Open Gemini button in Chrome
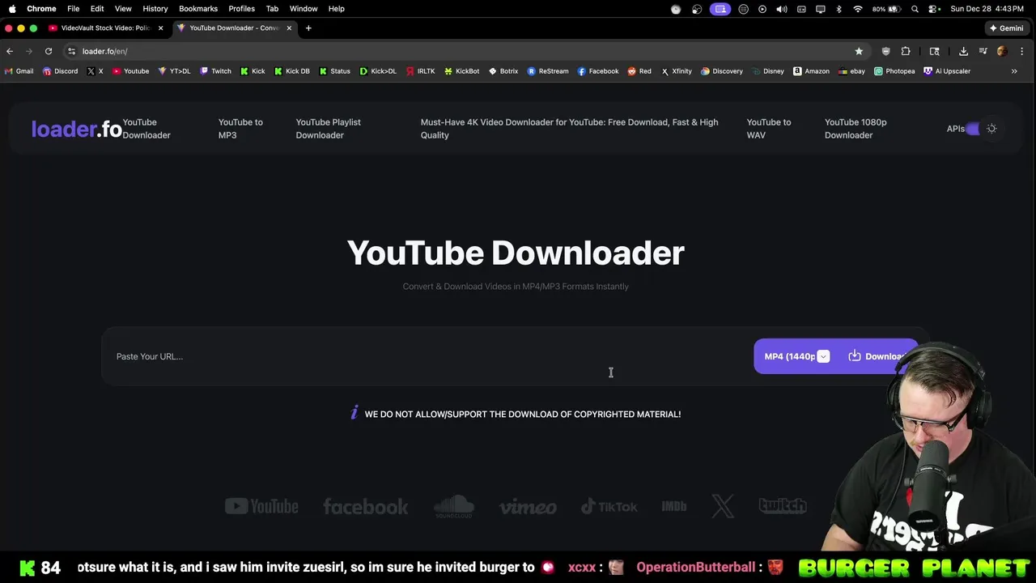Screen dimensions: 1036x583 click(1006, 28)
